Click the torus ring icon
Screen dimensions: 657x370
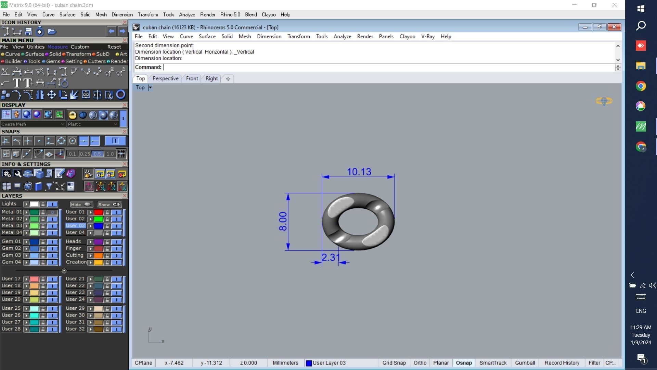[x=120, y=95]
